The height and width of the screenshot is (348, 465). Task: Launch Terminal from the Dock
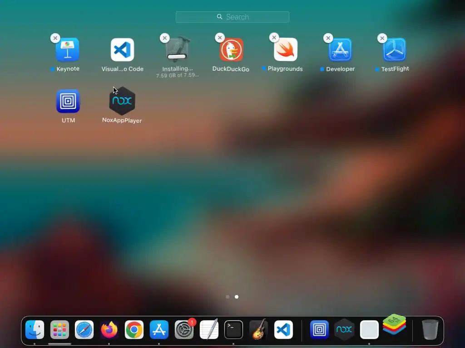(x=233, y=330)
